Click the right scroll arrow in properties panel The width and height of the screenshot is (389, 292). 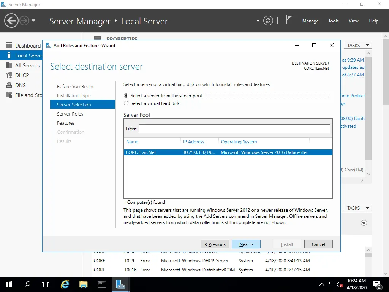coord(362,181)
